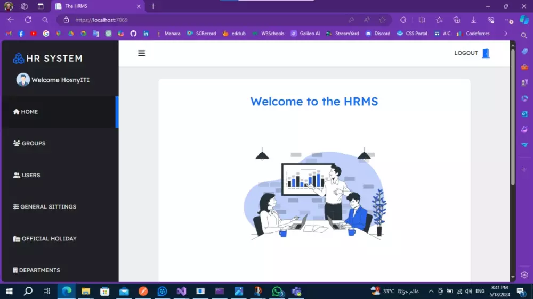This screenshot has height=299, width=533.
Task: Click the HR System logo icon
Action: click(18, 59)
